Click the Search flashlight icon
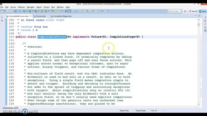This screenshot has width=207, height=116. click(x=60, y=11)
